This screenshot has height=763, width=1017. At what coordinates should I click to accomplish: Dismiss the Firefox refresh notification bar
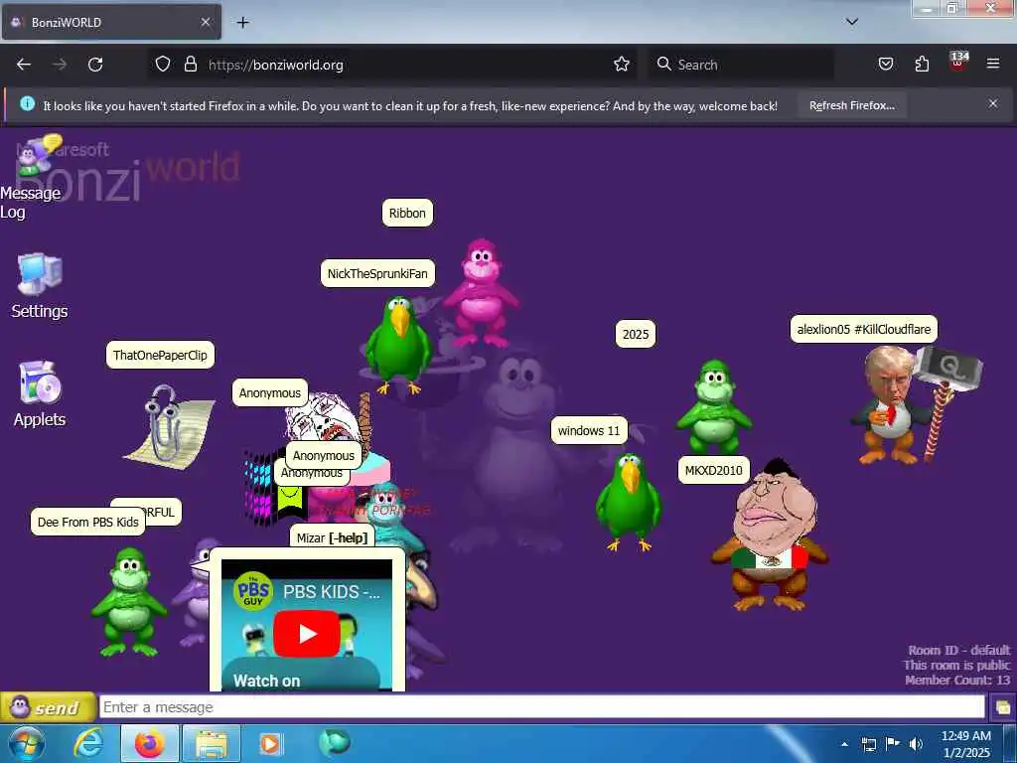click(x=993, y=103)
